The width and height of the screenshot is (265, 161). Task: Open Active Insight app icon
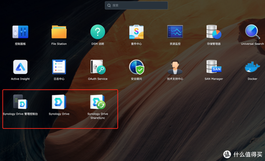coord(20,67)
